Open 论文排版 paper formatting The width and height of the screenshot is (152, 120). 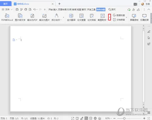click(92, 17)
